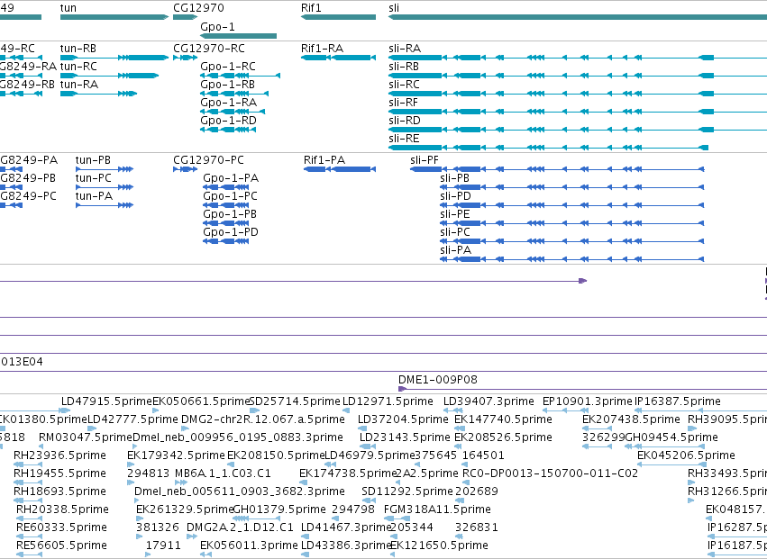Screen dimensions: 767x559
Task: Click the EK056011.3prime EST label
Action: (249, 545)
